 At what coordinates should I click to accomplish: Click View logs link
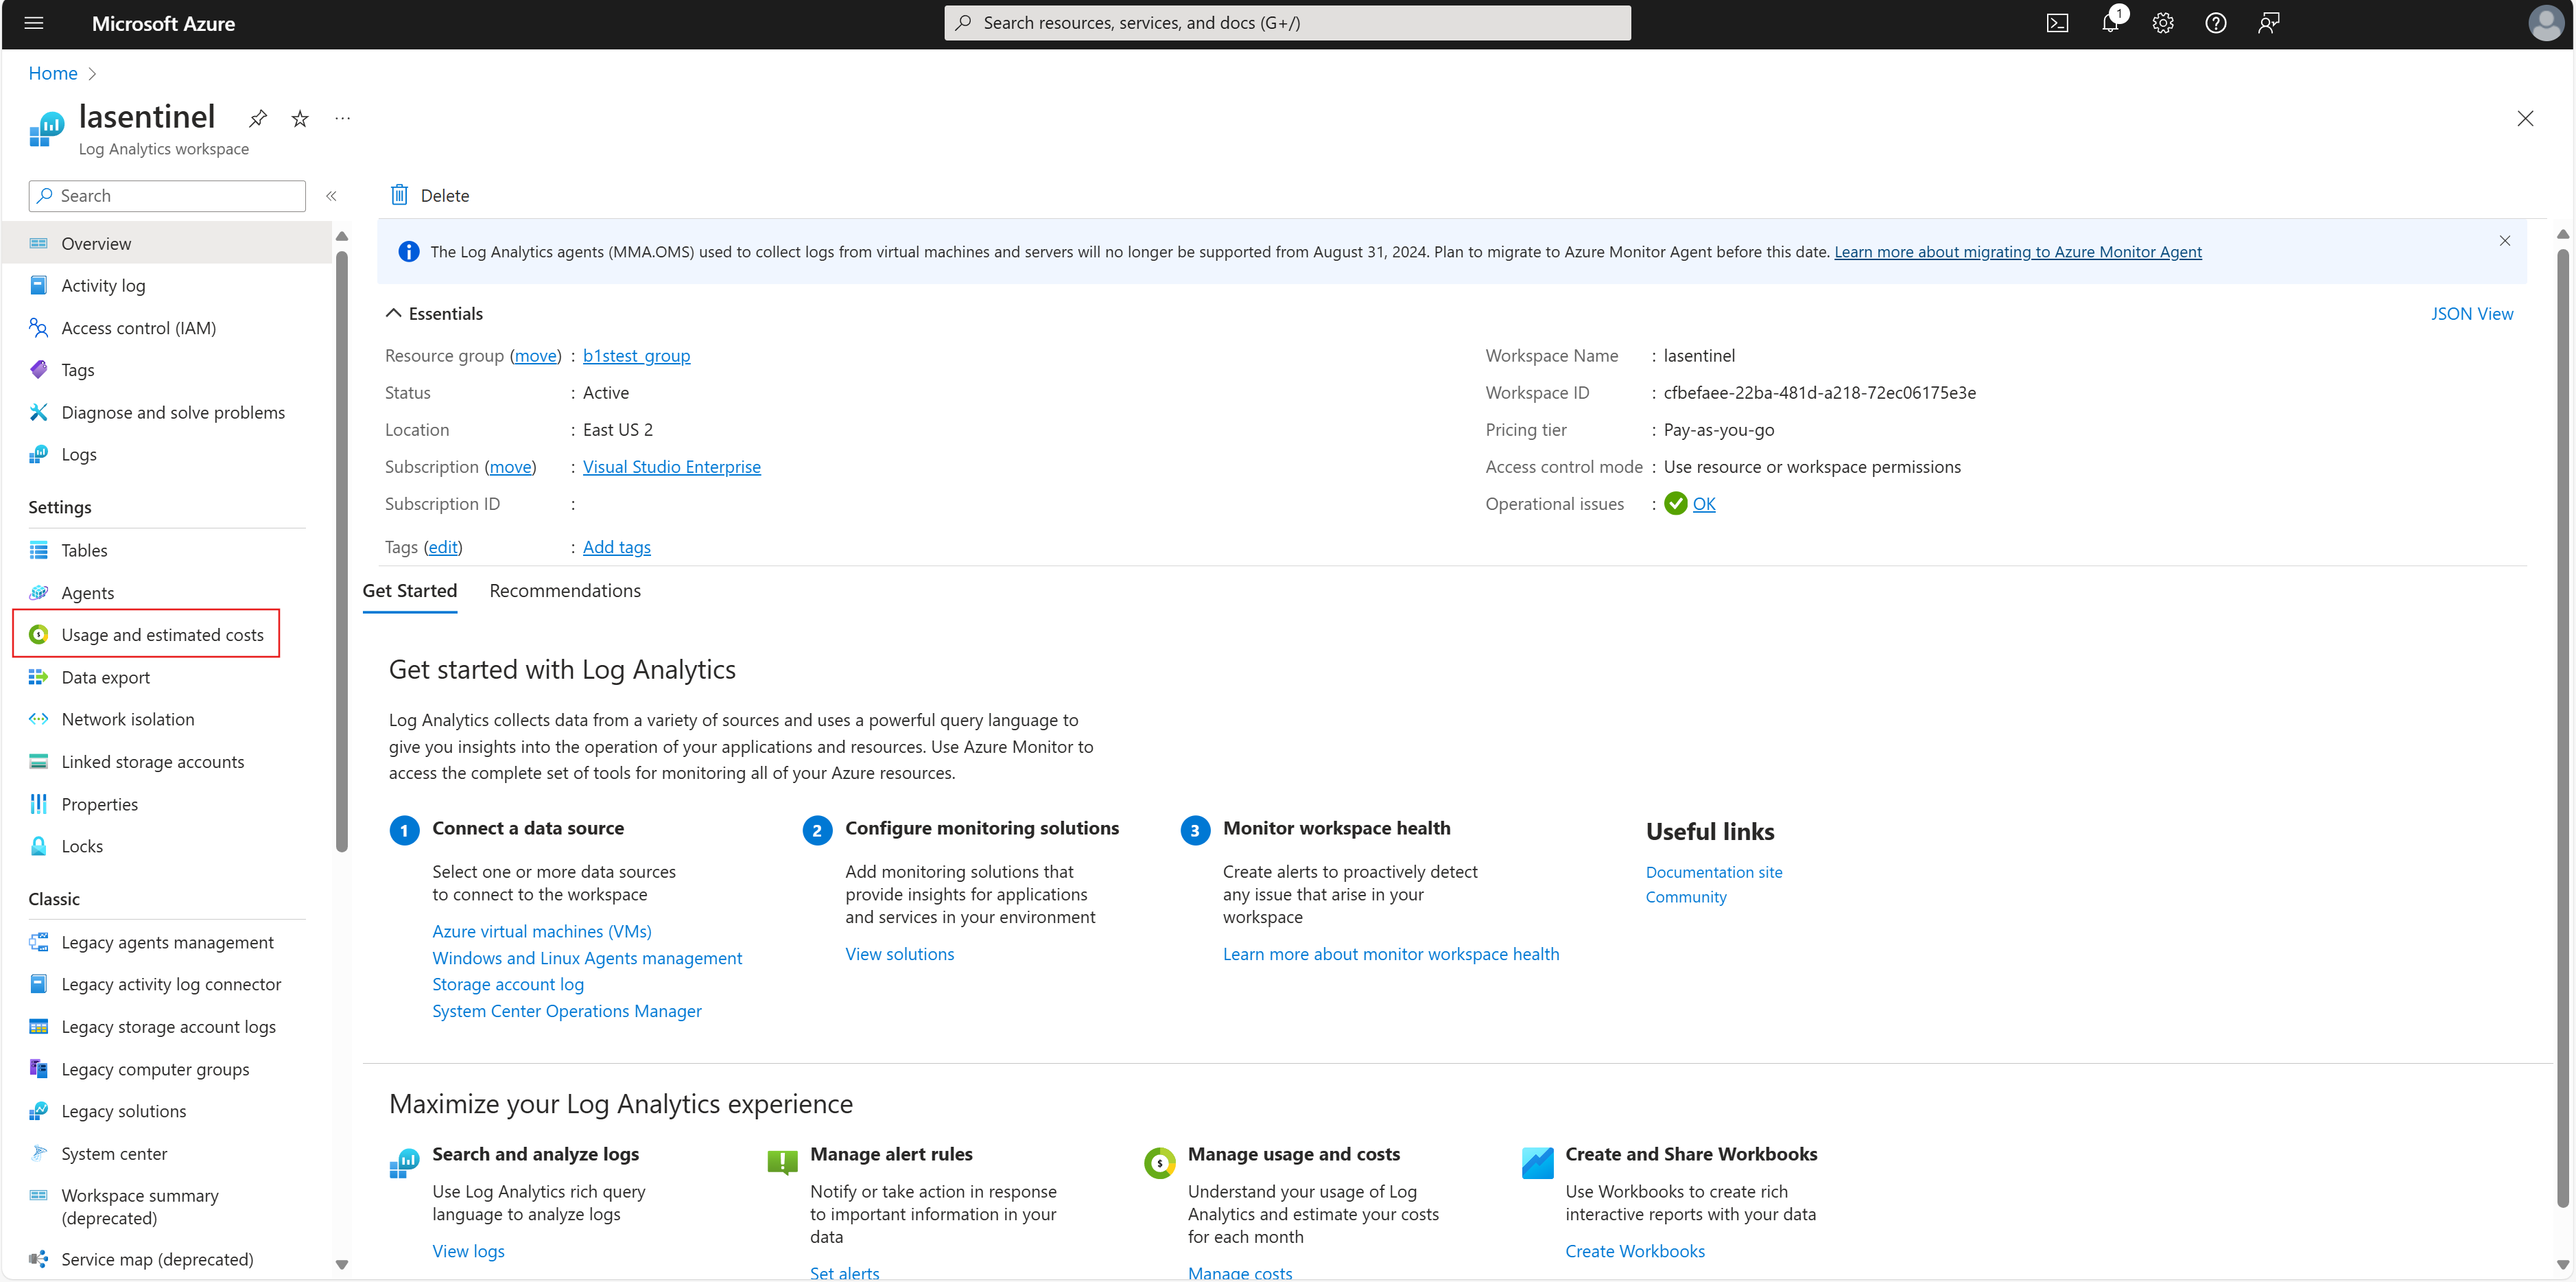point(468,1252)
